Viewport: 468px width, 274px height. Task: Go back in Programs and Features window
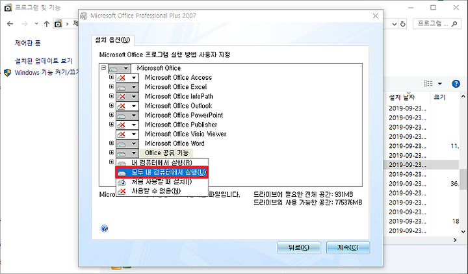coord(10,24)
